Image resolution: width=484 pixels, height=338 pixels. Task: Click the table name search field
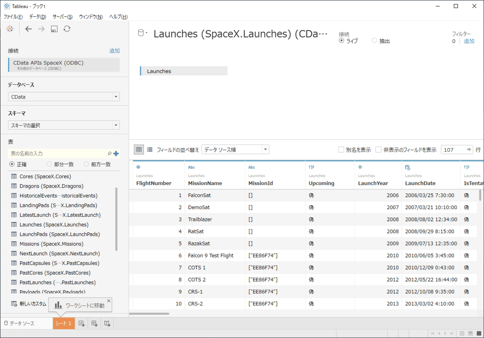tap(56, 153)
